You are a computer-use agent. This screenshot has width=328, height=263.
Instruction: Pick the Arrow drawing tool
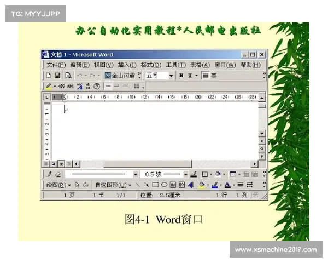point(146,185)
